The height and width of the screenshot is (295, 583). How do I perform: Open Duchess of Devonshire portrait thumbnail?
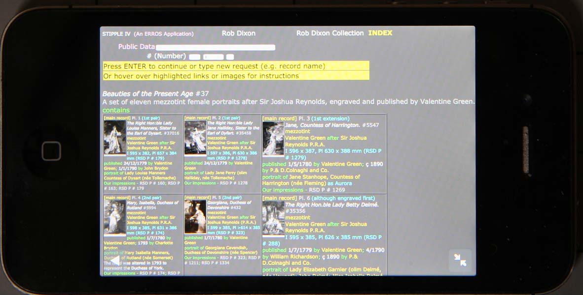[x=195, y=217]
